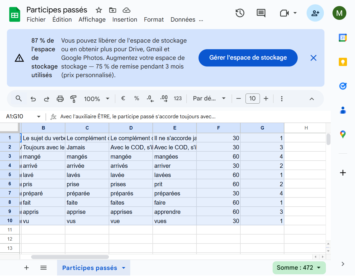Check the cloud document status icon
This screenshot has height=276, width=355.
126,10
